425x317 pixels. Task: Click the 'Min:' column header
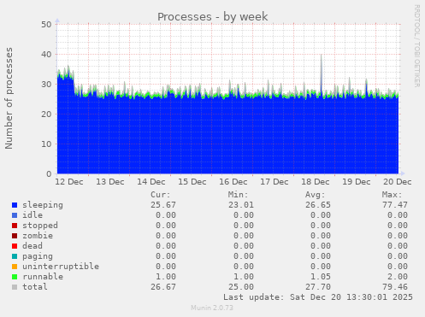(x=238, y=195)
